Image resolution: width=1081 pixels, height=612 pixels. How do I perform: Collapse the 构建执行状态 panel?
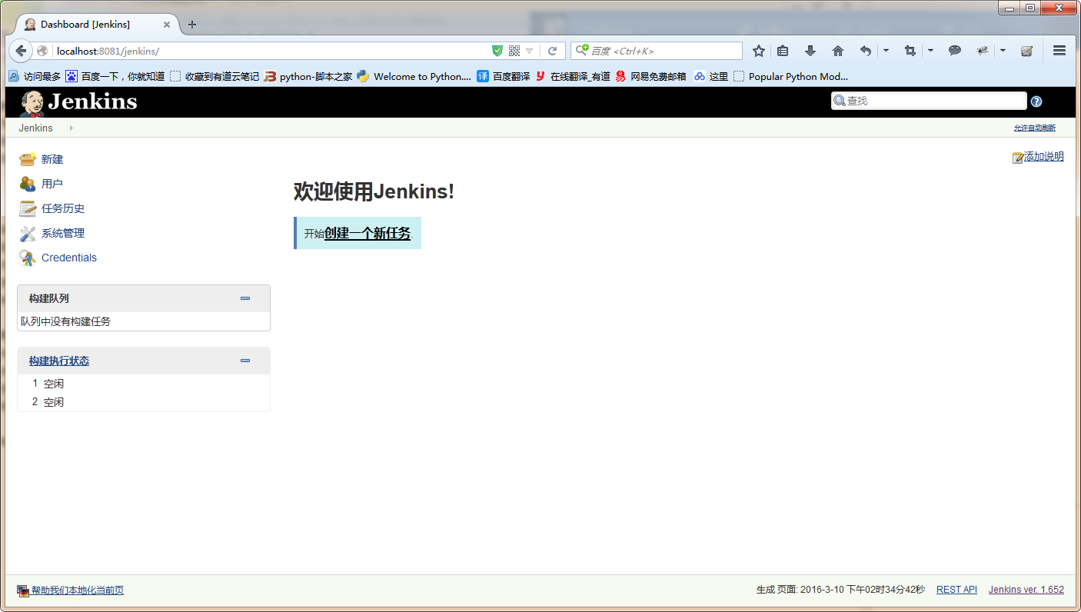pyautogui.click(x=245, y=361)
